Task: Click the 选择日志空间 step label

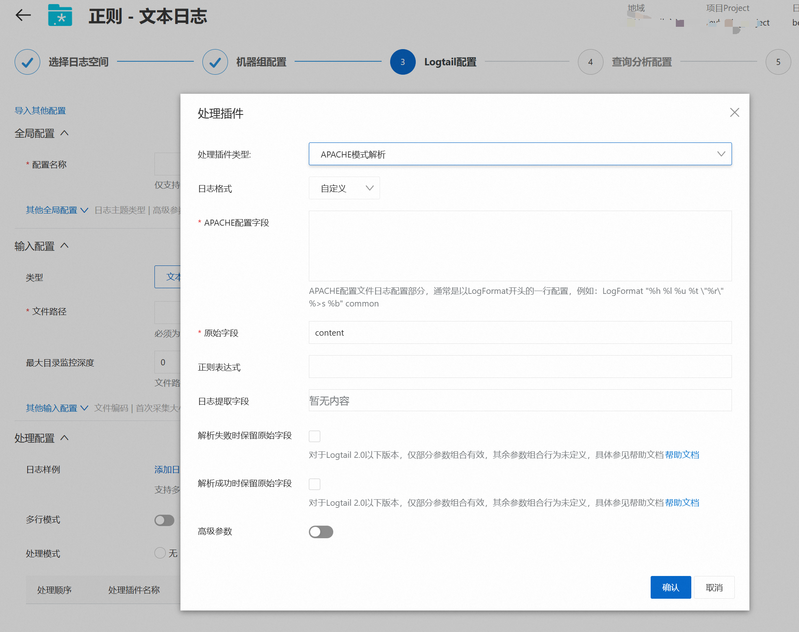Action: pyautogui.click(x=78, y=62)
